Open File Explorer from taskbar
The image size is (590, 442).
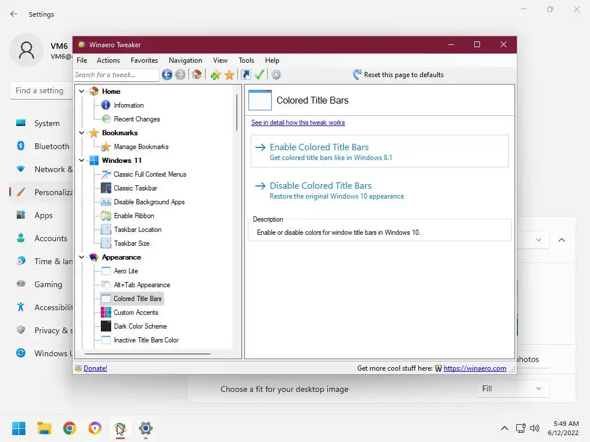(44, 428)
